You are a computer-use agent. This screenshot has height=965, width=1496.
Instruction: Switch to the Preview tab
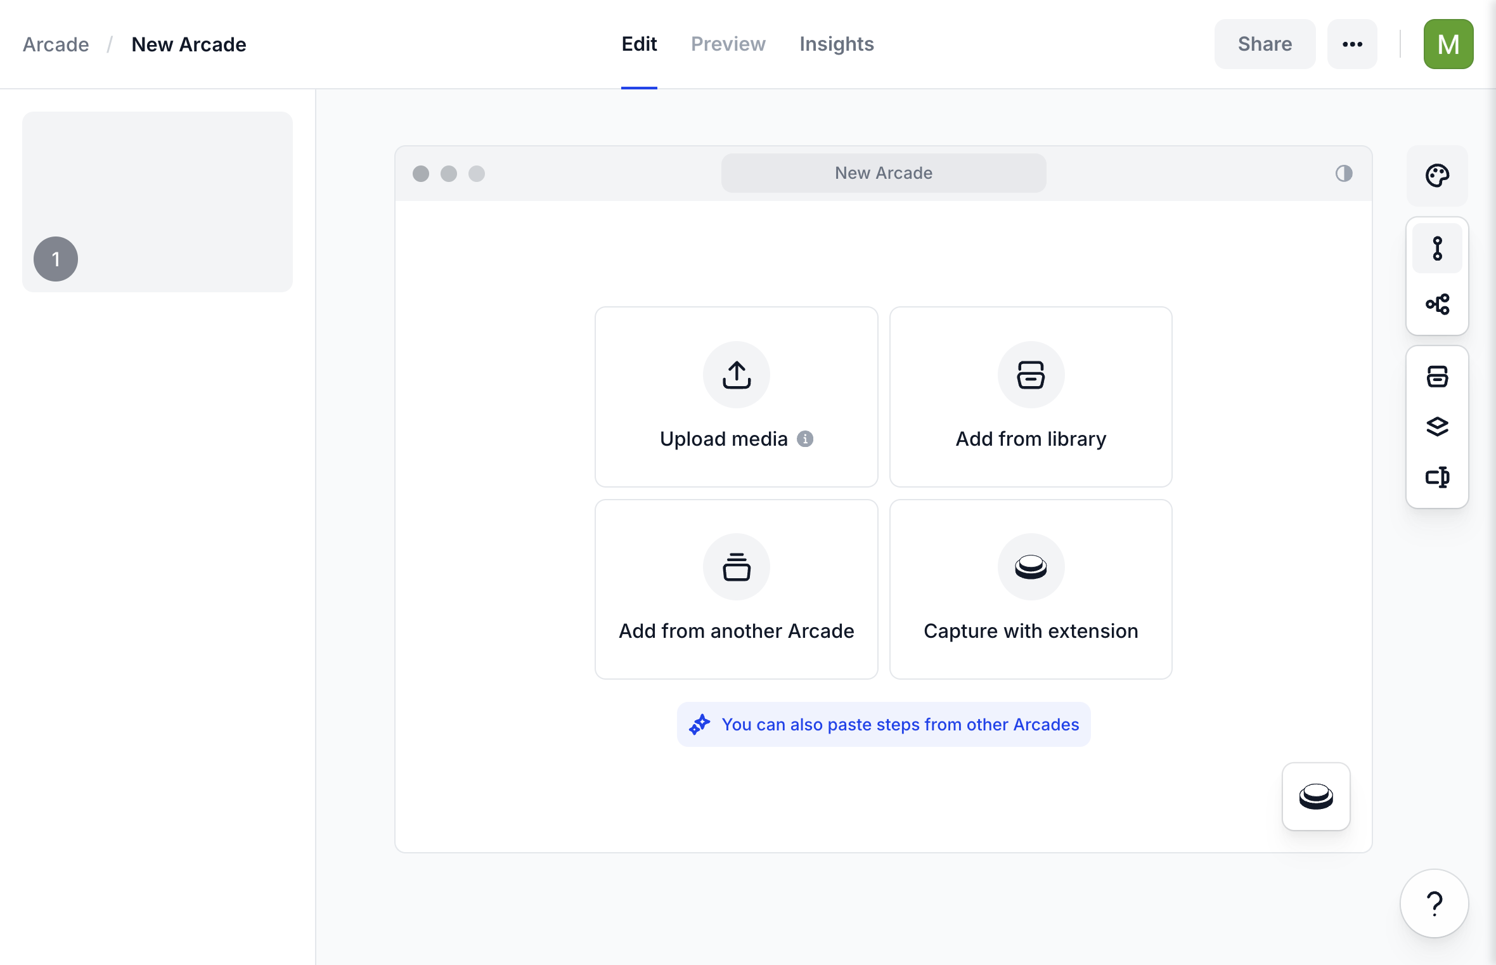pyautogui.click(x=728, y=44)
